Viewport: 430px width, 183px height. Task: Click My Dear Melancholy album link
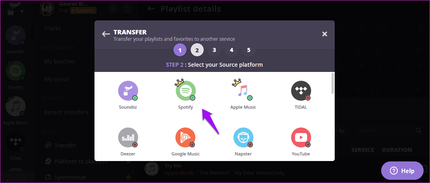(x=260, y=173)
